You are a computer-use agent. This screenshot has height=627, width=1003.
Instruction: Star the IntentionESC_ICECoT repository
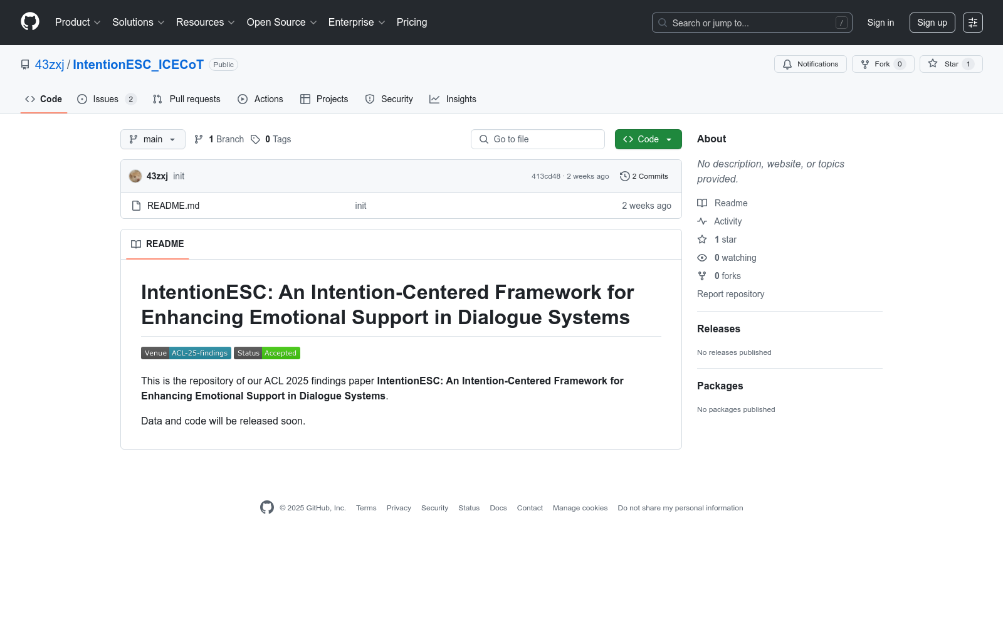944,64
